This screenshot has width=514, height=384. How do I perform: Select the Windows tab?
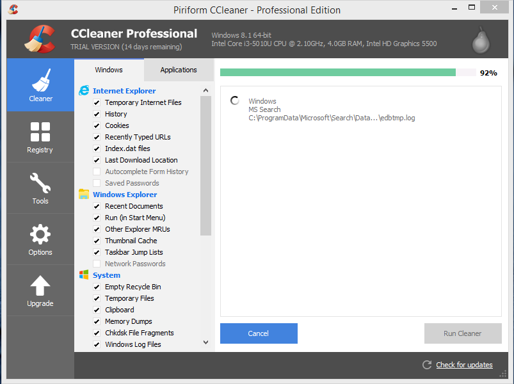[x=109, y=70]
